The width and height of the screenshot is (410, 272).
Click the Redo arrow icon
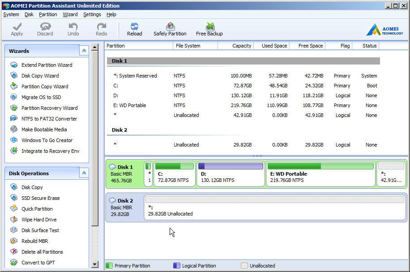(x=102, y=26)
